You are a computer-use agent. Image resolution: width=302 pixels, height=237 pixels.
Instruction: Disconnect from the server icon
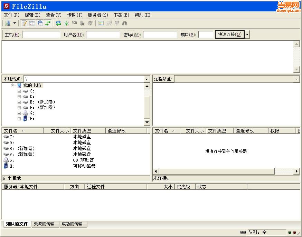coord(82,23)
